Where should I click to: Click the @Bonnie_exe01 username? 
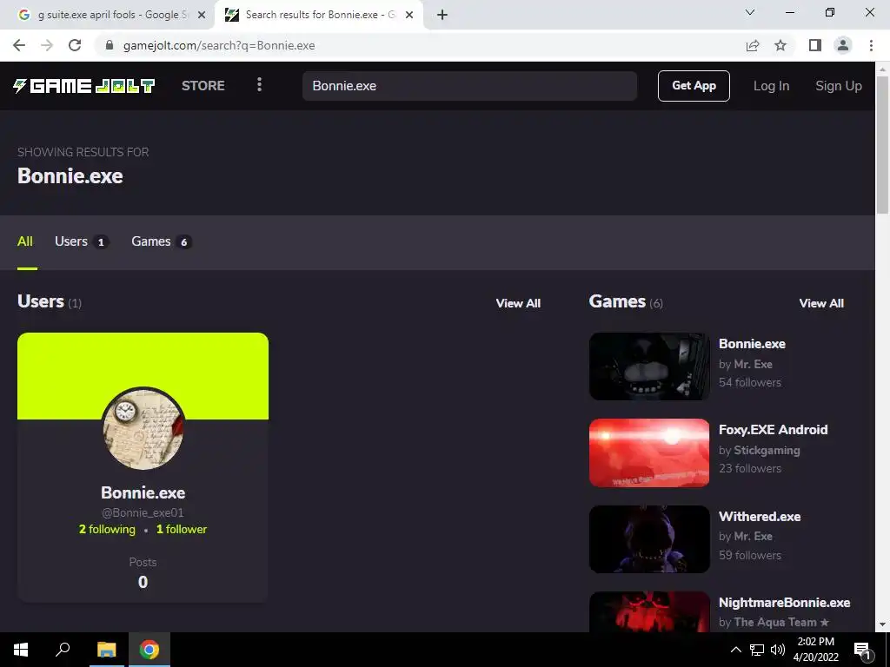(143, 512)
